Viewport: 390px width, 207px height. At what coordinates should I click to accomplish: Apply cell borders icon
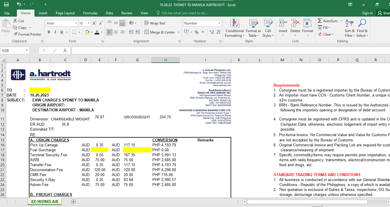74,32
